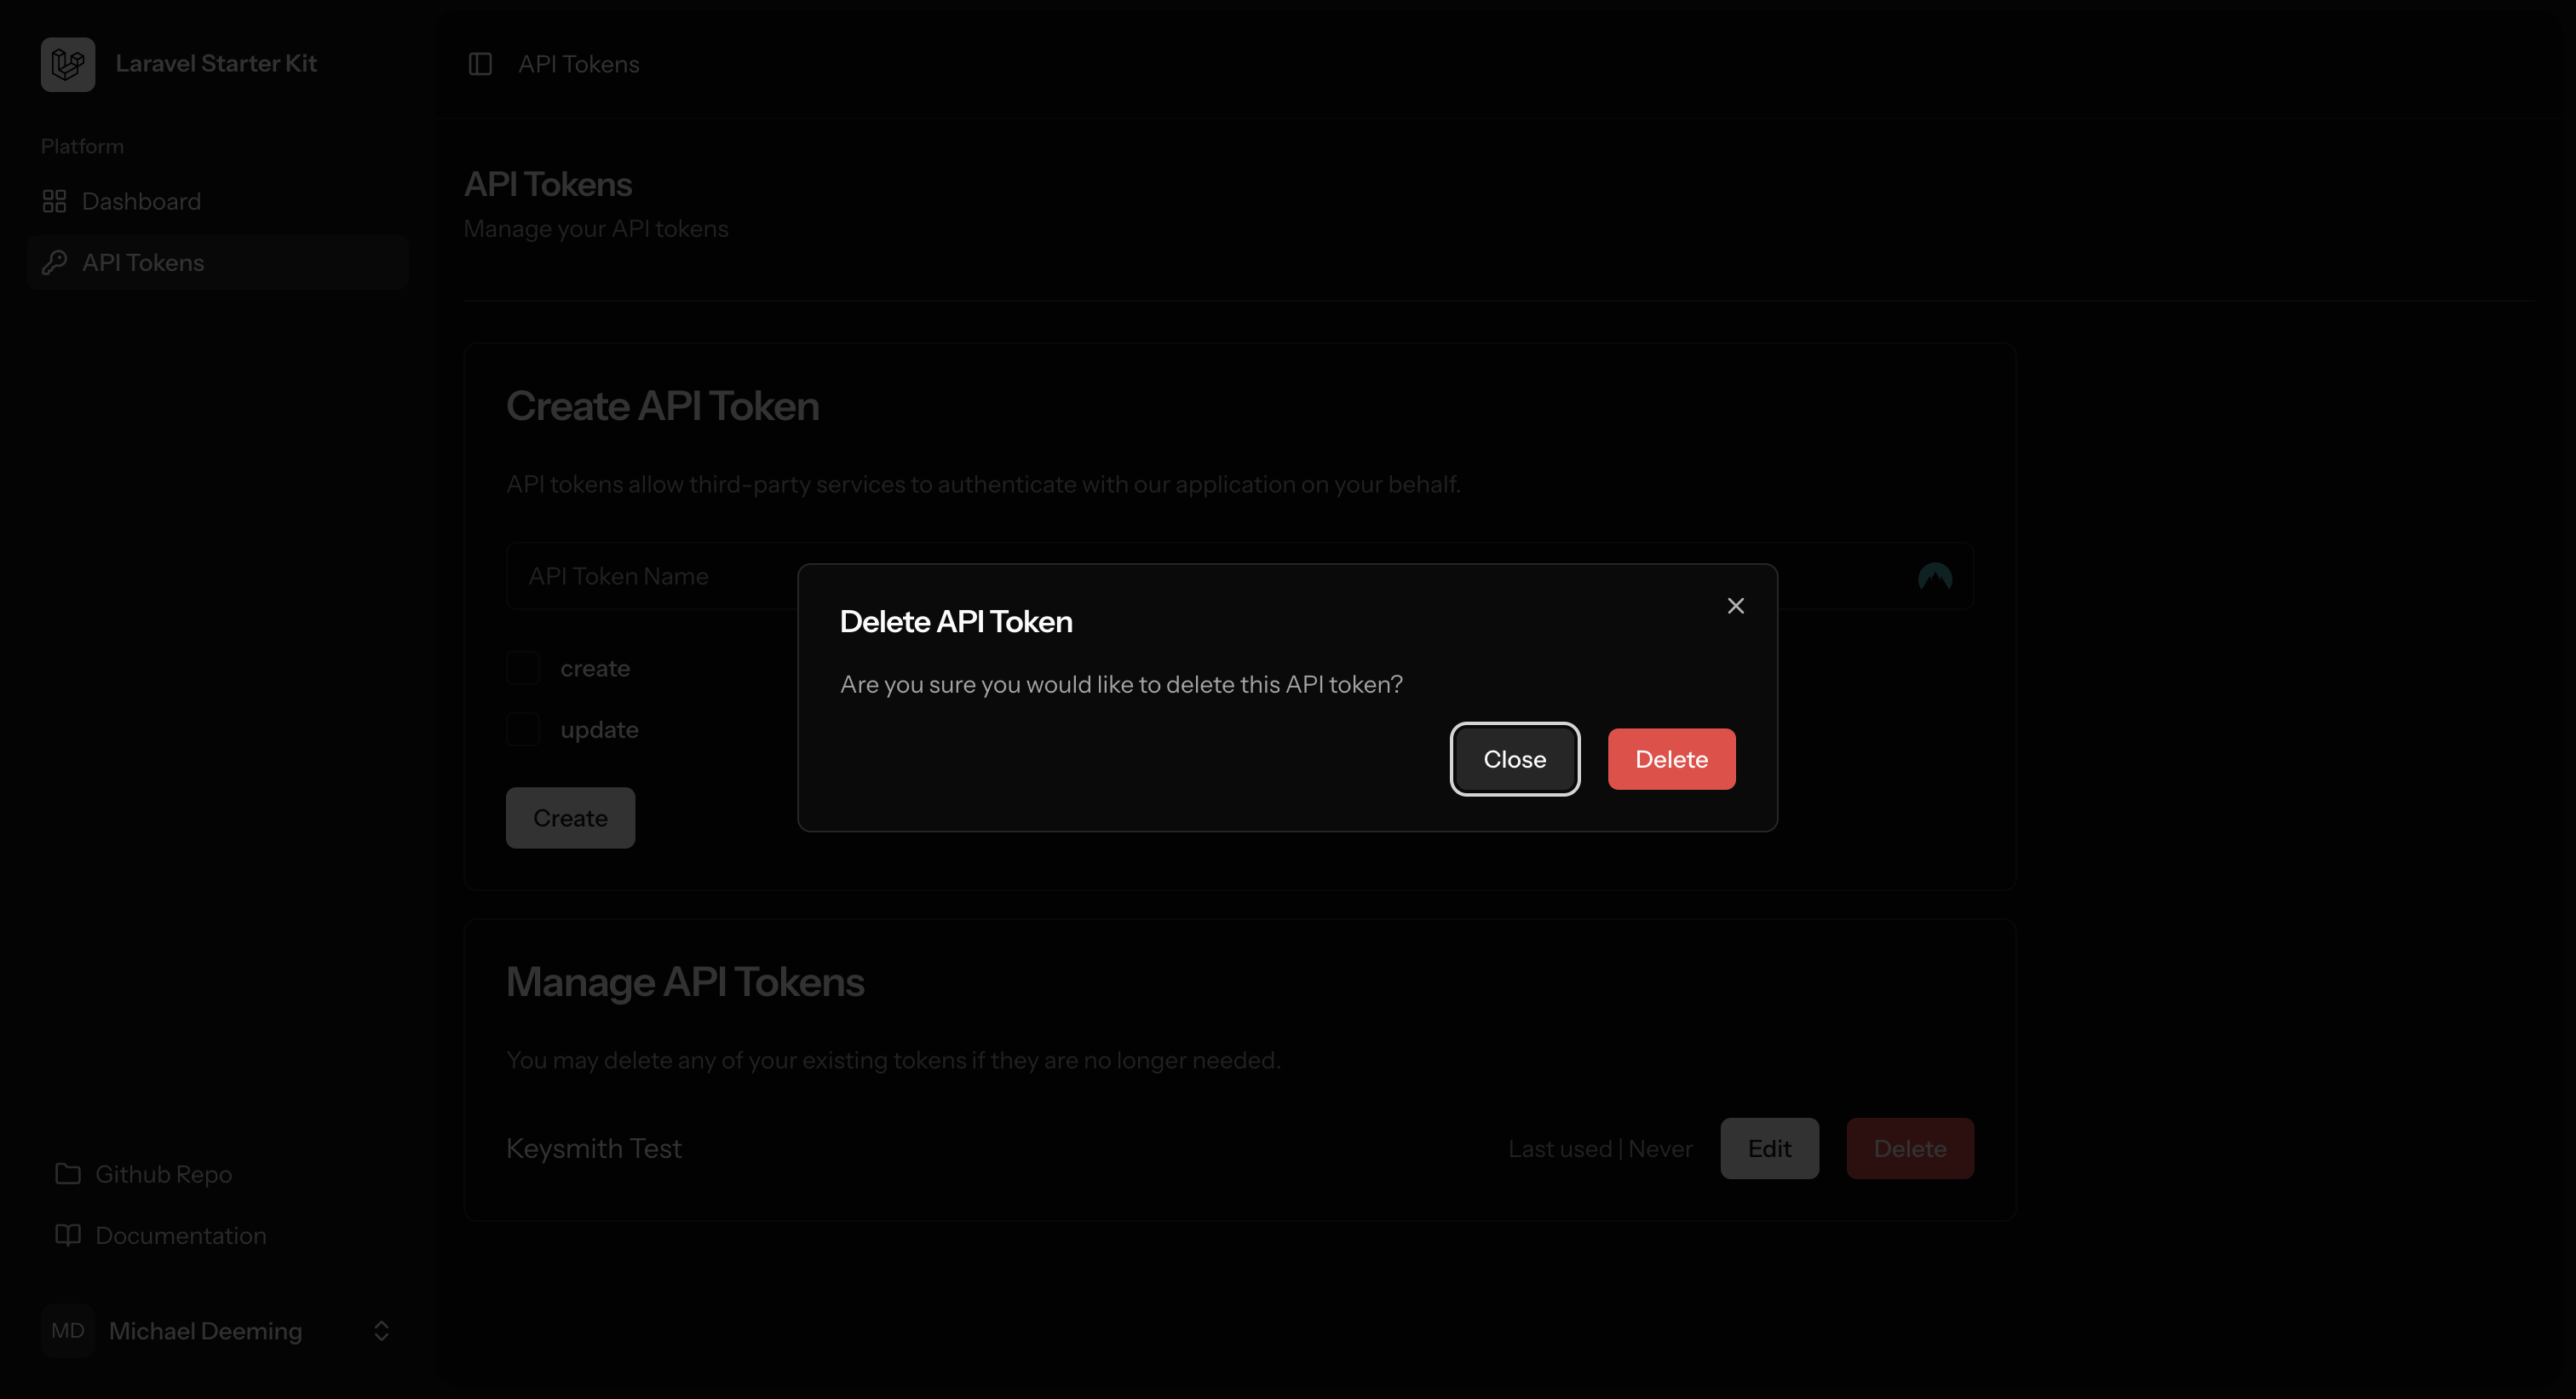Toggle the sidebar panel icon
The height and width of the screenshot is (1399, 2576).
pyautogui.click(x=480, y=64)
